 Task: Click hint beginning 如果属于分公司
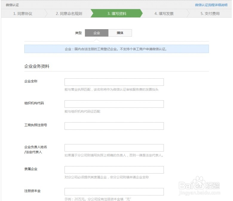click(x=114, y=155)
